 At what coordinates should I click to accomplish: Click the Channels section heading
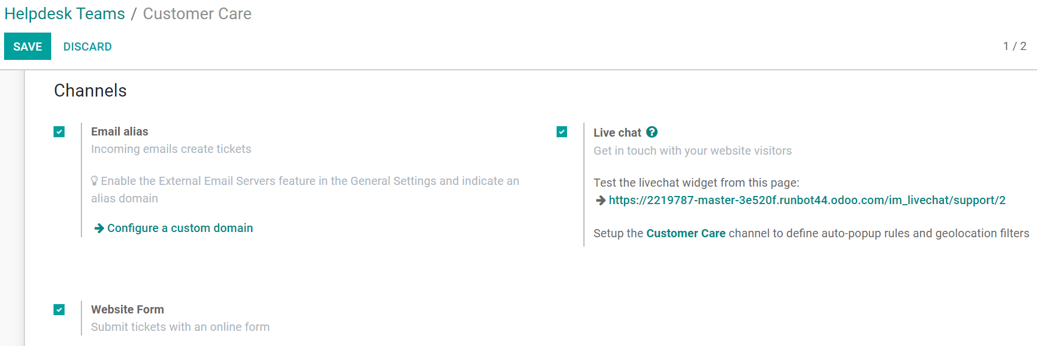[x=90, y=90]
